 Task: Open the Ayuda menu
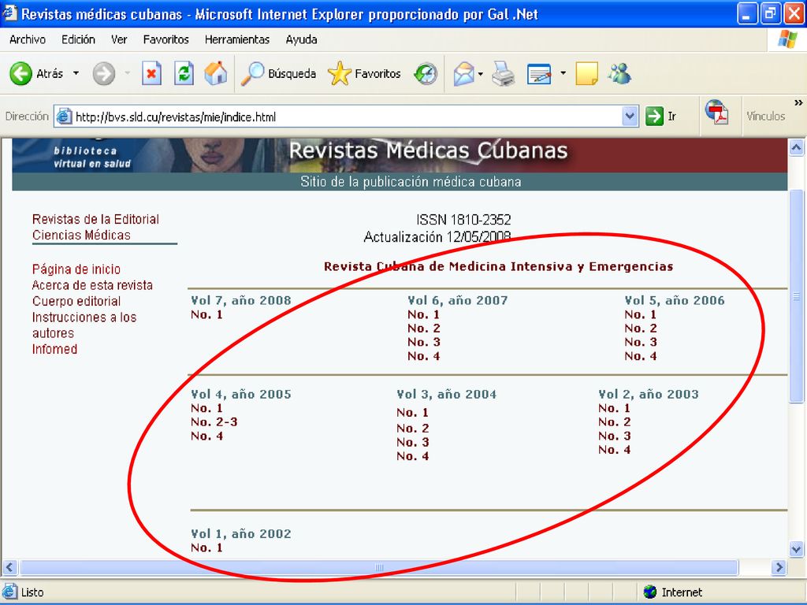click(x=302, y=39)
